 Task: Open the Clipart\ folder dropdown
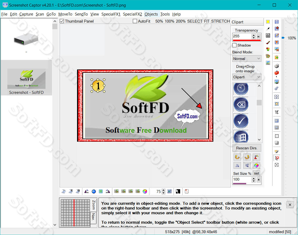tap(247, 77)
